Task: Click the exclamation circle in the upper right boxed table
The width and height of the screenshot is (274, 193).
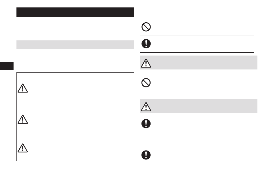Action: pos(146,44)
